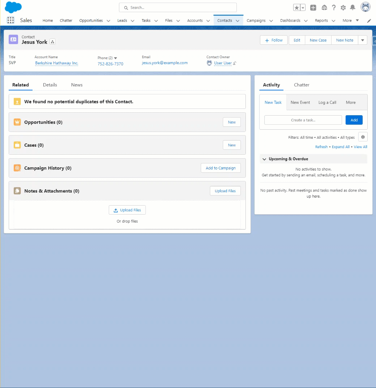Open the Notifications bell
376x388 pixels.
[352, 8]
